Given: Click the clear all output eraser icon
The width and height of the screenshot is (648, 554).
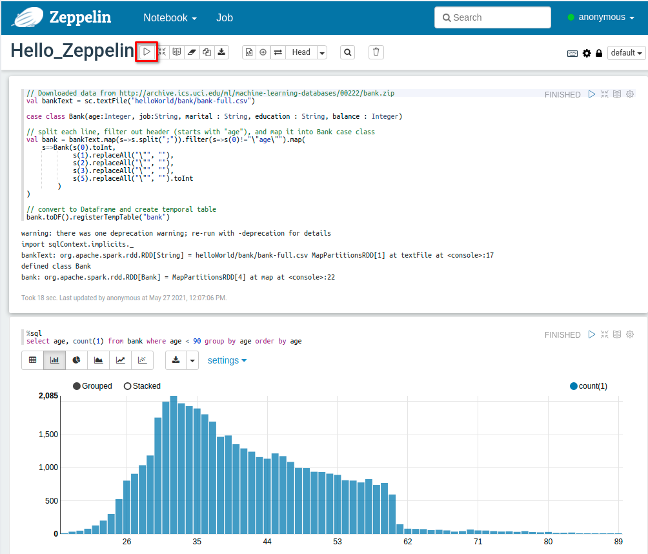Looking at the screenshot, I should [x=192, y=52].
